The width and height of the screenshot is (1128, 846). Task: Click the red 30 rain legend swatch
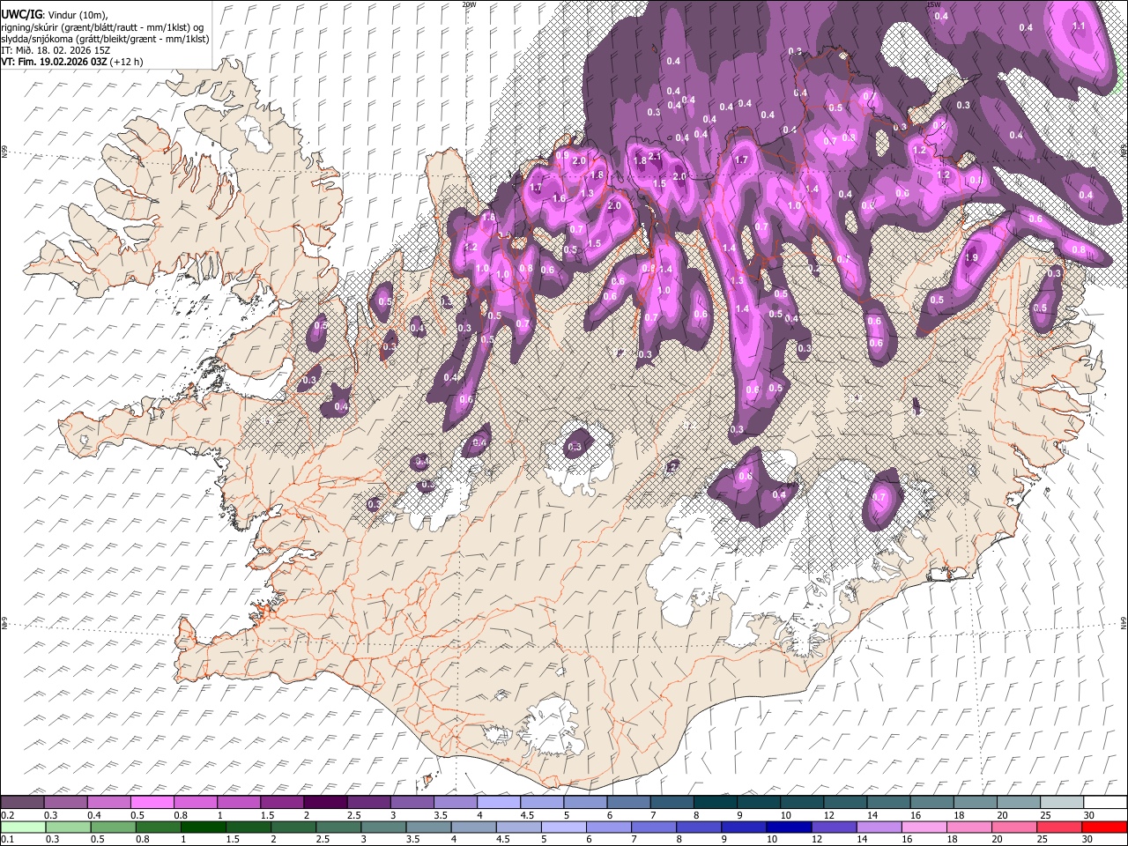pyautogui.click(x=1103, y=827)
